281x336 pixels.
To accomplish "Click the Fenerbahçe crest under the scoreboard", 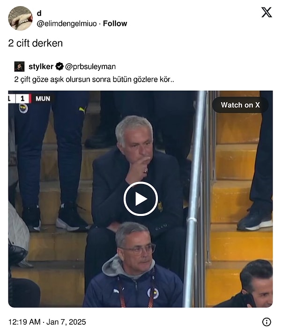I will [23, 108].
